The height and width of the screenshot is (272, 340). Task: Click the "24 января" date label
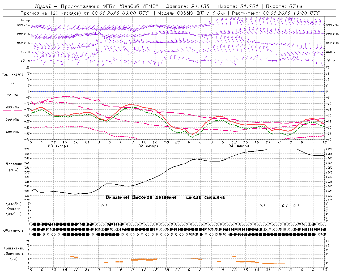tap(239, 146)
